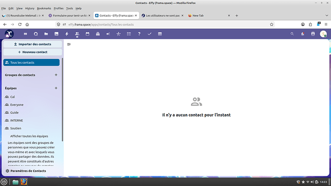Screen dimensions: 331x186
Task: Switch to Roundcube Webmail tab
Action: tap(23, 16)
